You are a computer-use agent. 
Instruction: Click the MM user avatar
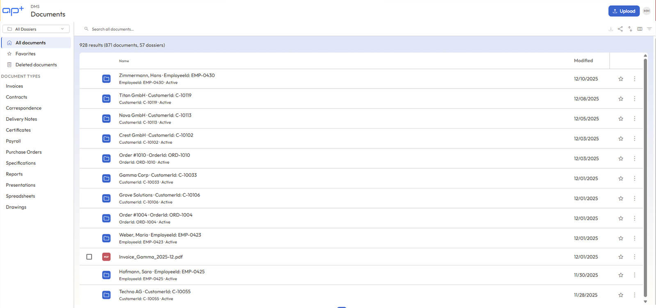[x=647, y=11]
